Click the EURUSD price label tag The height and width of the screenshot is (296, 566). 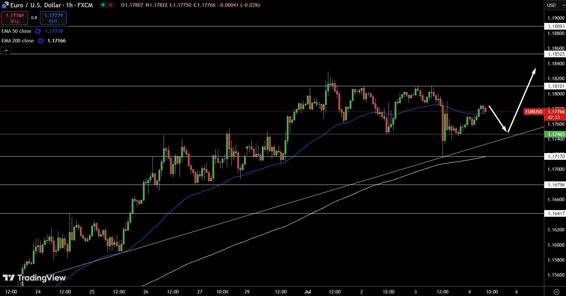pos(534,112)
